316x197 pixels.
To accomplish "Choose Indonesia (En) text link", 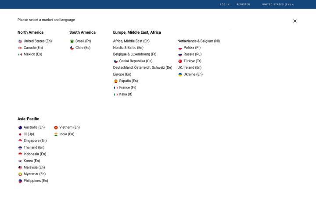I will (35, 154).
